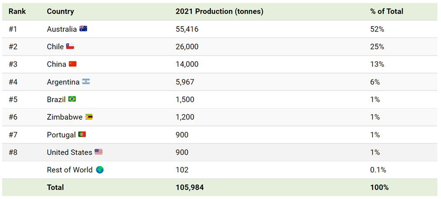Image resolution: width=441 pixels, height=199 pixels.
Task: Click the Country column header
Action: (x=60, y=11)
